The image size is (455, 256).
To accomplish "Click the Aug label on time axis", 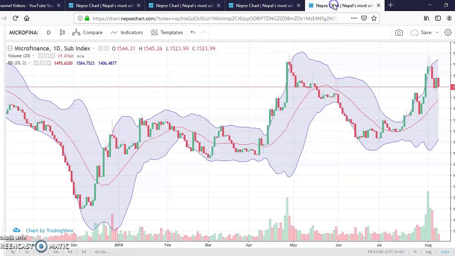I will pos(428,245).
